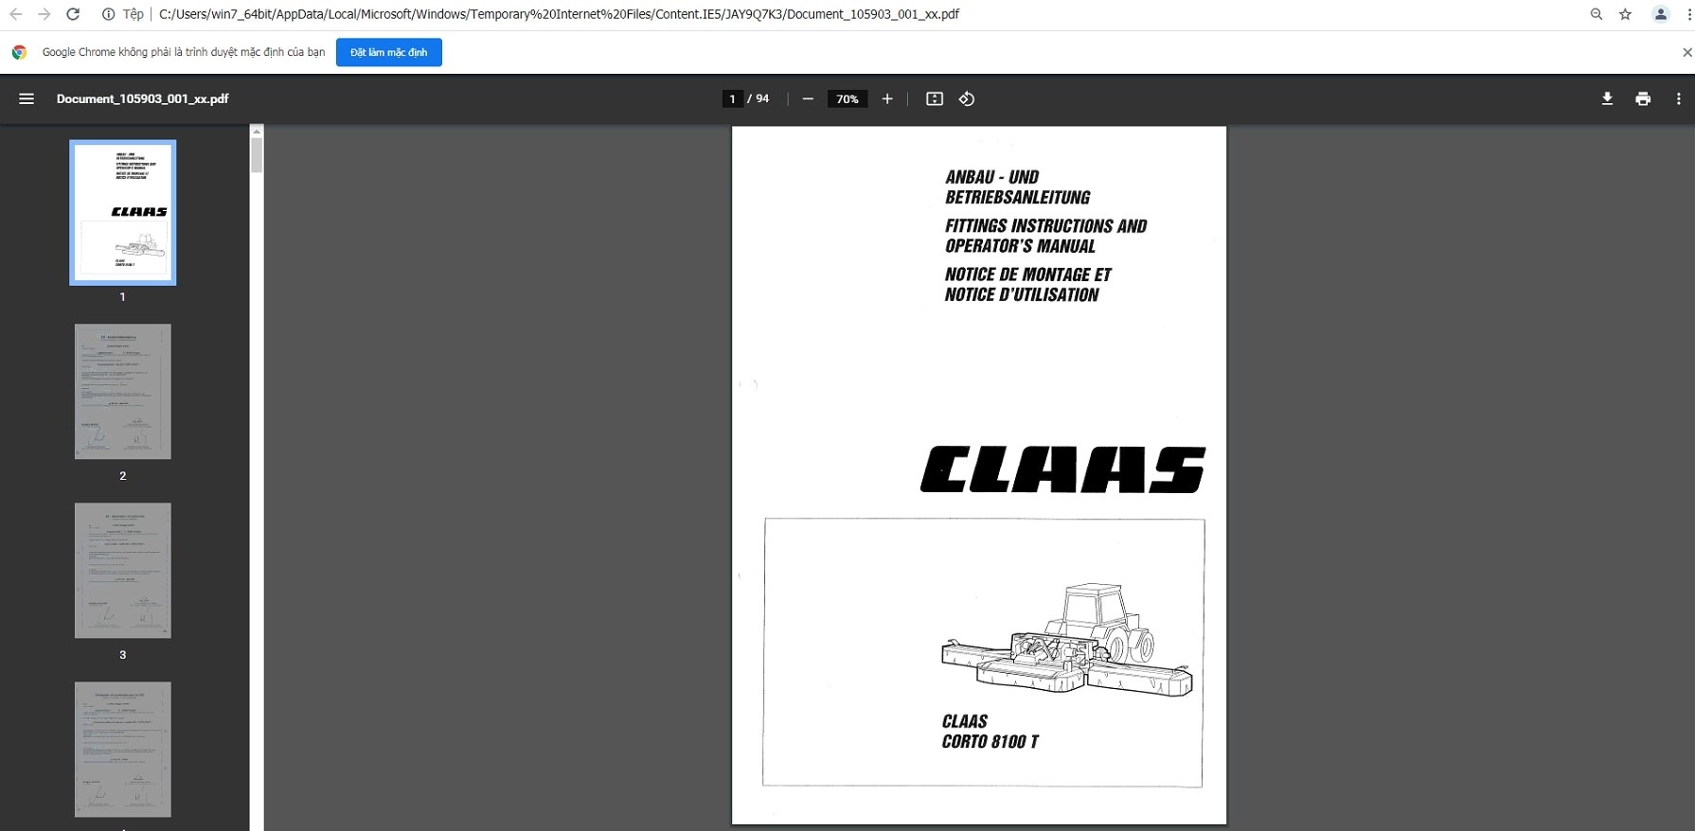The image size is (1695, 831).
Task: Reload the PDF page
Action: (x=73, y=14)
